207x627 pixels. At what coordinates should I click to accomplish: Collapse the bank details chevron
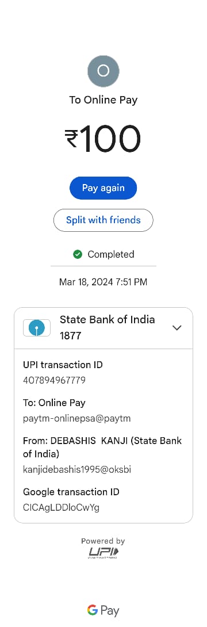177,328
